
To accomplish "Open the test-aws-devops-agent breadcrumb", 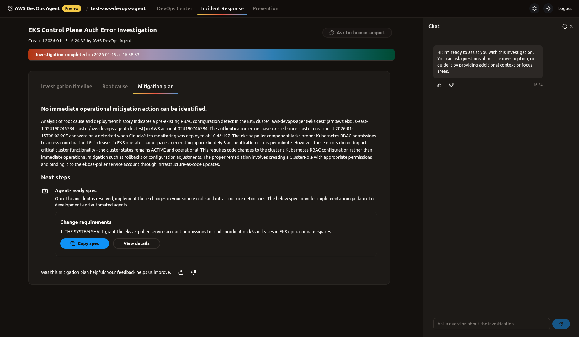I will [118, 8].
